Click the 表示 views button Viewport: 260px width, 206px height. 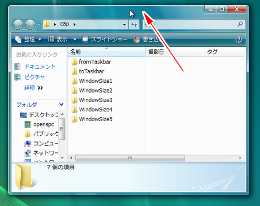coord(58,40)
